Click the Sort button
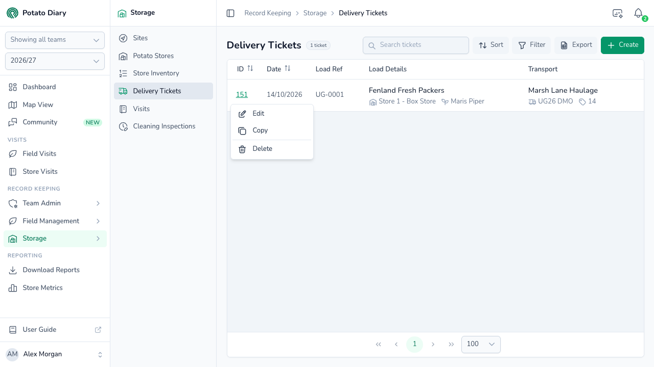This screenshot has height=367, width=654. point(491,45)
